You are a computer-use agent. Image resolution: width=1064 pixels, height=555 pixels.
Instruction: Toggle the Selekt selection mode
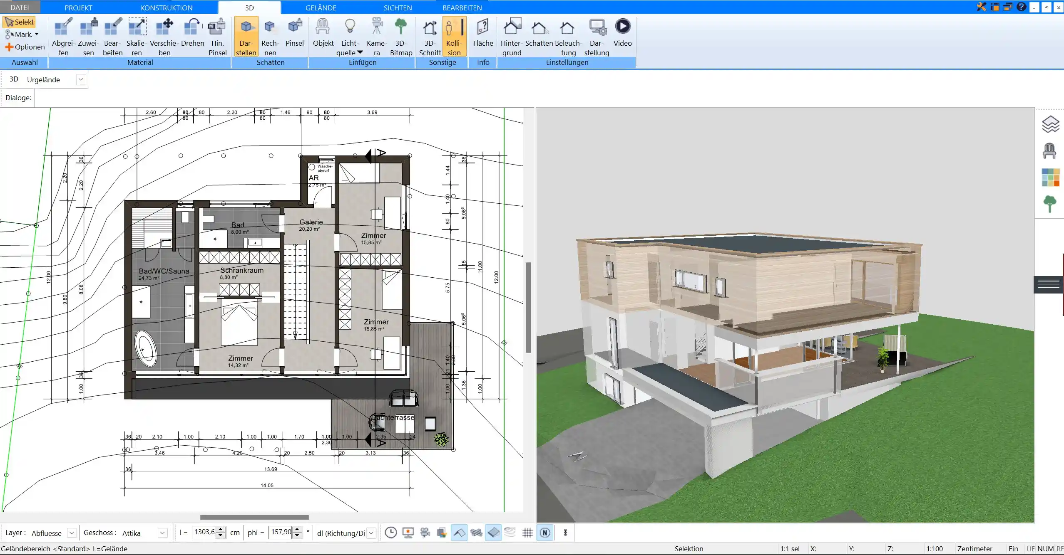tap(19, 22)
